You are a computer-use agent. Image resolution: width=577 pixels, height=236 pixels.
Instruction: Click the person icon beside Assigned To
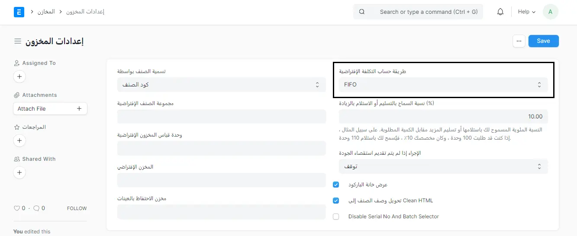coord(17,63)
